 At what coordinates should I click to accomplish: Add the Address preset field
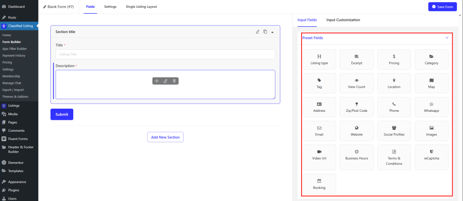tap(319, 107)
